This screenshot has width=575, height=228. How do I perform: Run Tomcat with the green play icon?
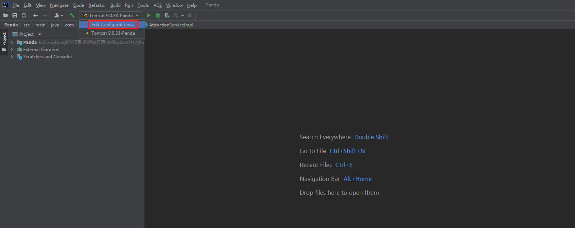[x=149, y=15]
